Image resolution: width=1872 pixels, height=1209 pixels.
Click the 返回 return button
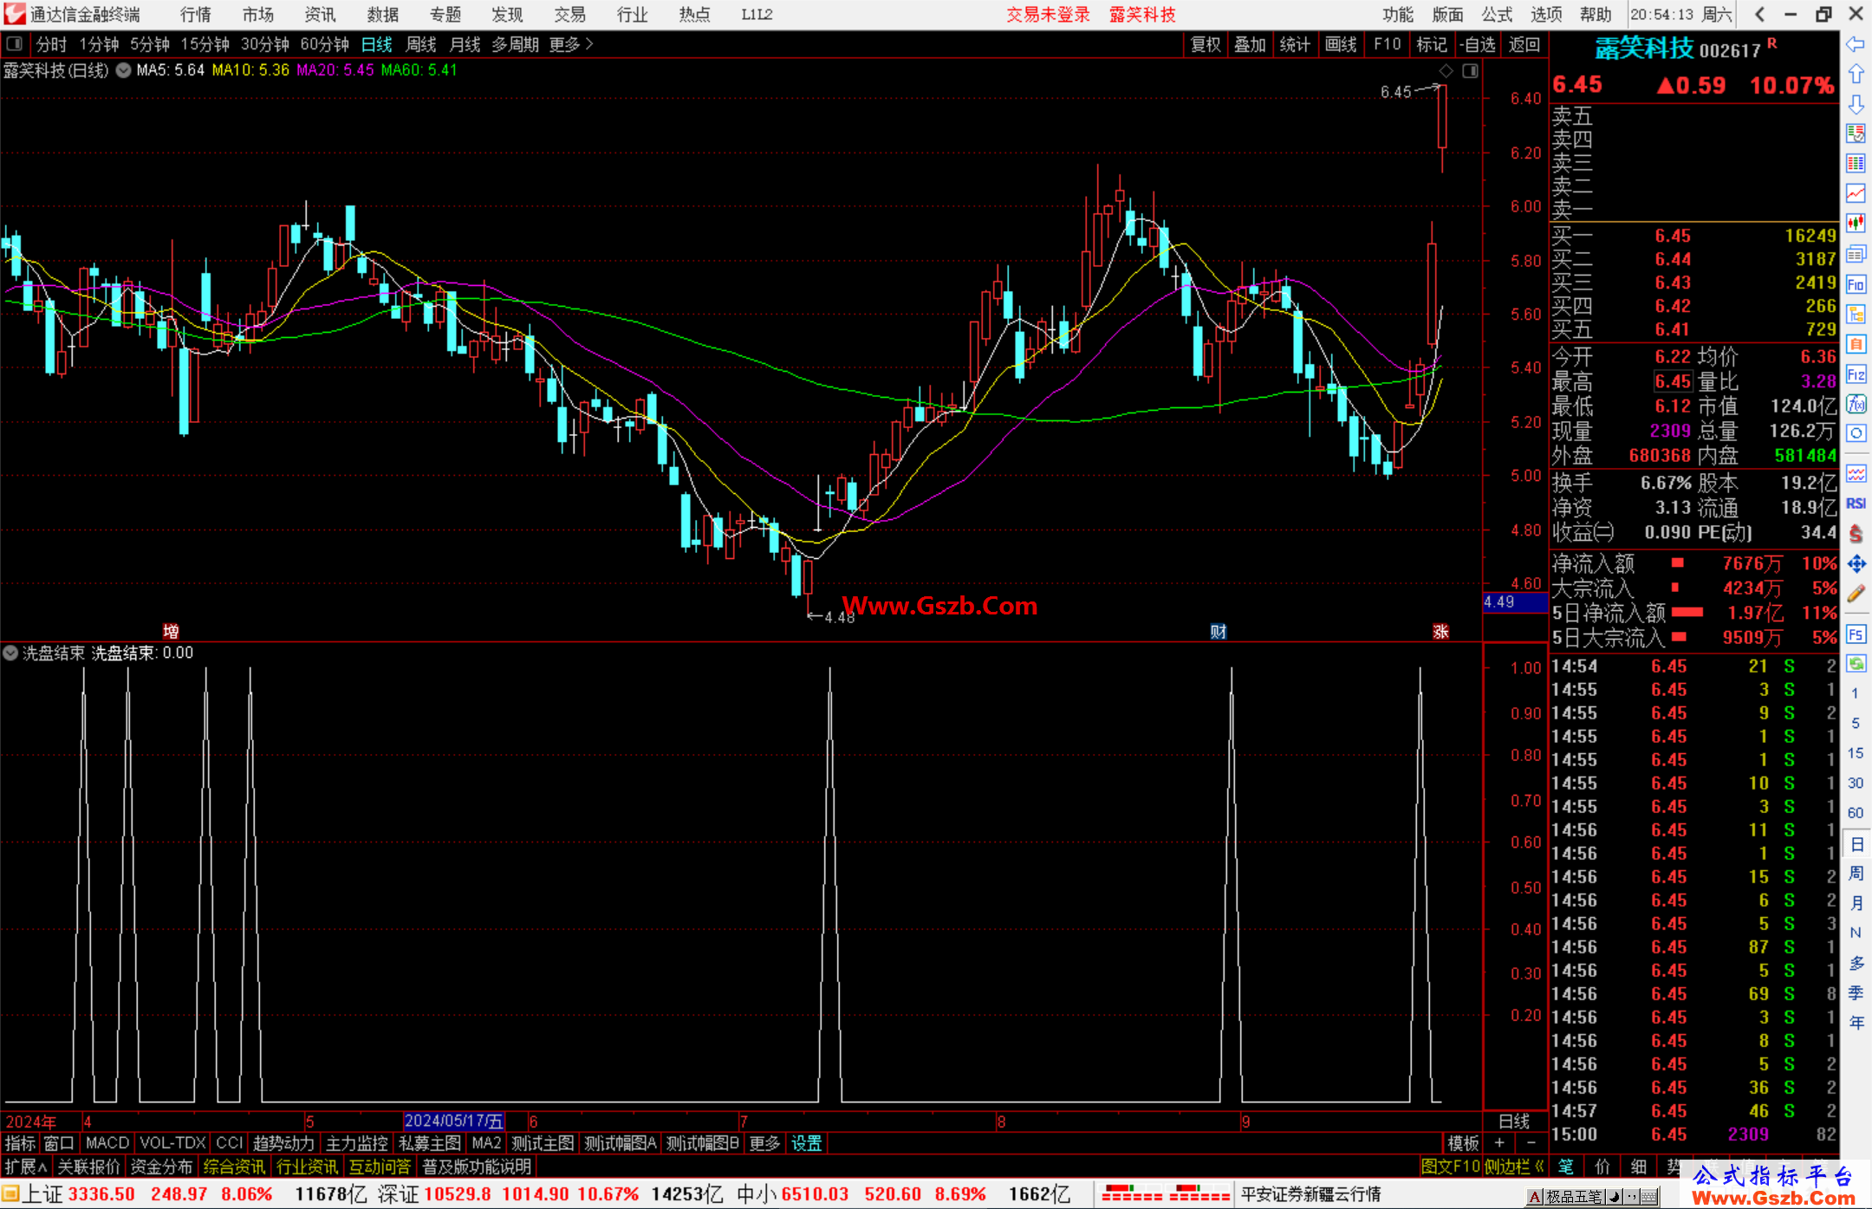tap(1524, 44)
